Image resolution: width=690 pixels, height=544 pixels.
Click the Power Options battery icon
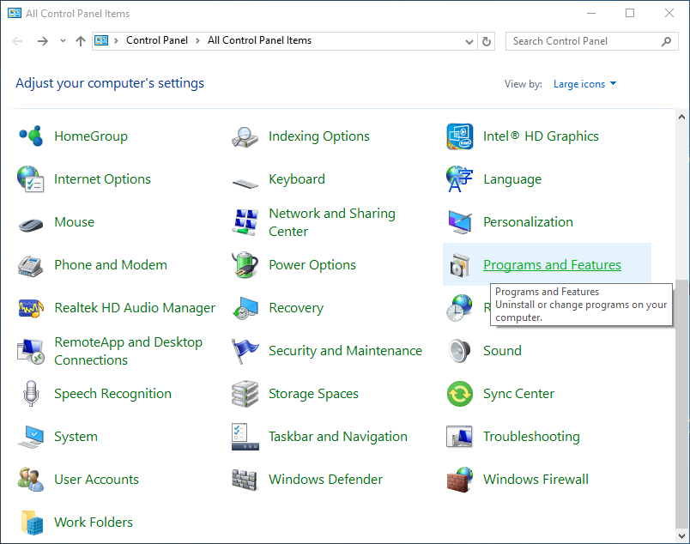[245, 265]
